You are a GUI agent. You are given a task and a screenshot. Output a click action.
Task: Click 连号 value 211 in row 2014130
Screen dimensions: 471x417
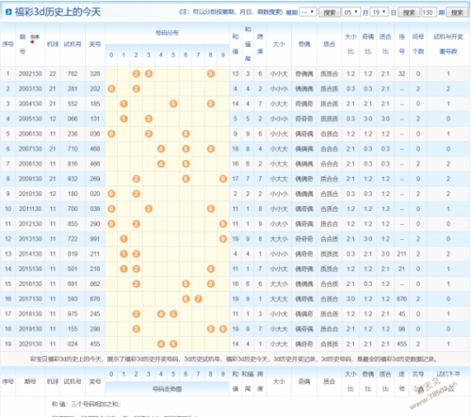[x=401, y=254]
